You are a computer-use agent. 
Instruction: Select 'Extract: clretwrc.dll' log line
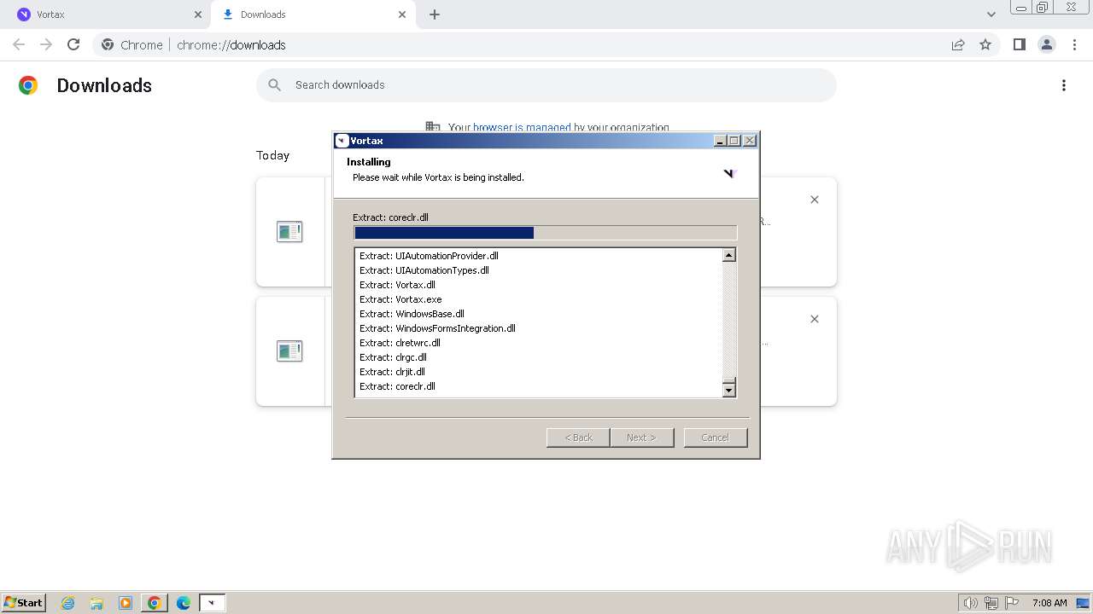pos(400,343)
